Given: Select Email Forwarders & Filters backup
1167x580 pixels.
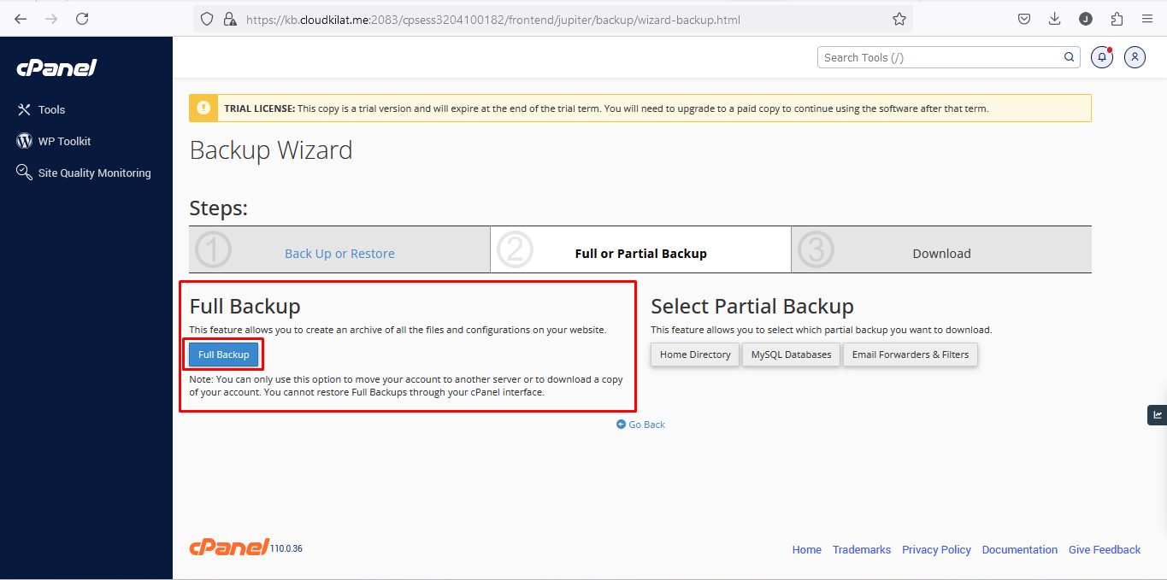Looking at the screenshot, I should (910, 354).
